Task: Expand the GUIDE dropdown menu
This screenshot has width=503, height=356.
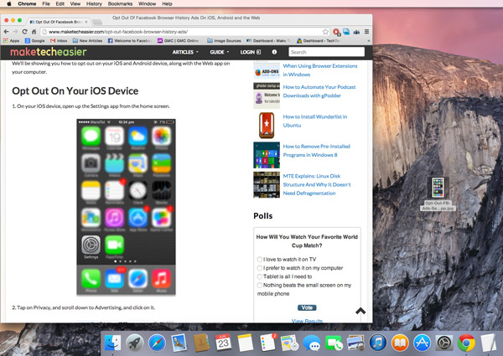Action: coord(220,52)
